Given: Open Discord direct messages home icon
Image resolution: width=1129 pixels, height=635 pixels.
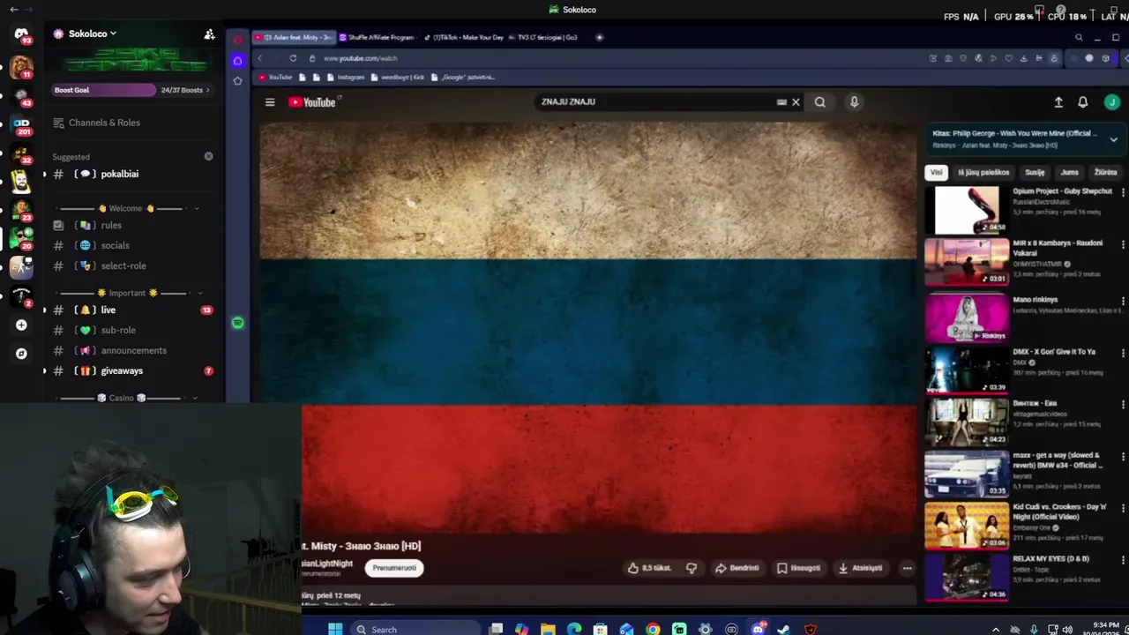Looking at the screenshot, I should pos(21,34).
